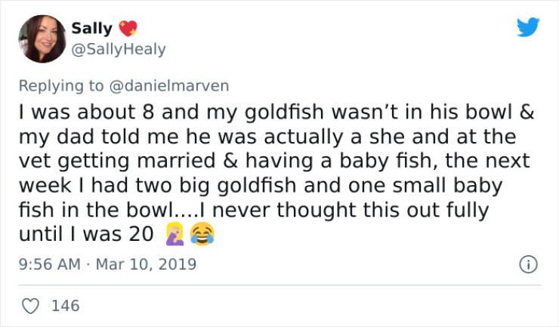Open Sally's profile picture
Viewport: 559px width, 327px height.
tap(42, 39)
